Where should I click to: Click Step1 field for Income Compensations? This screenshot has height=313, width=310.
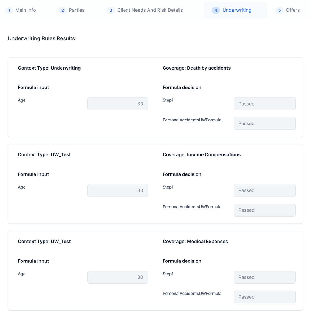click(264, 190)
